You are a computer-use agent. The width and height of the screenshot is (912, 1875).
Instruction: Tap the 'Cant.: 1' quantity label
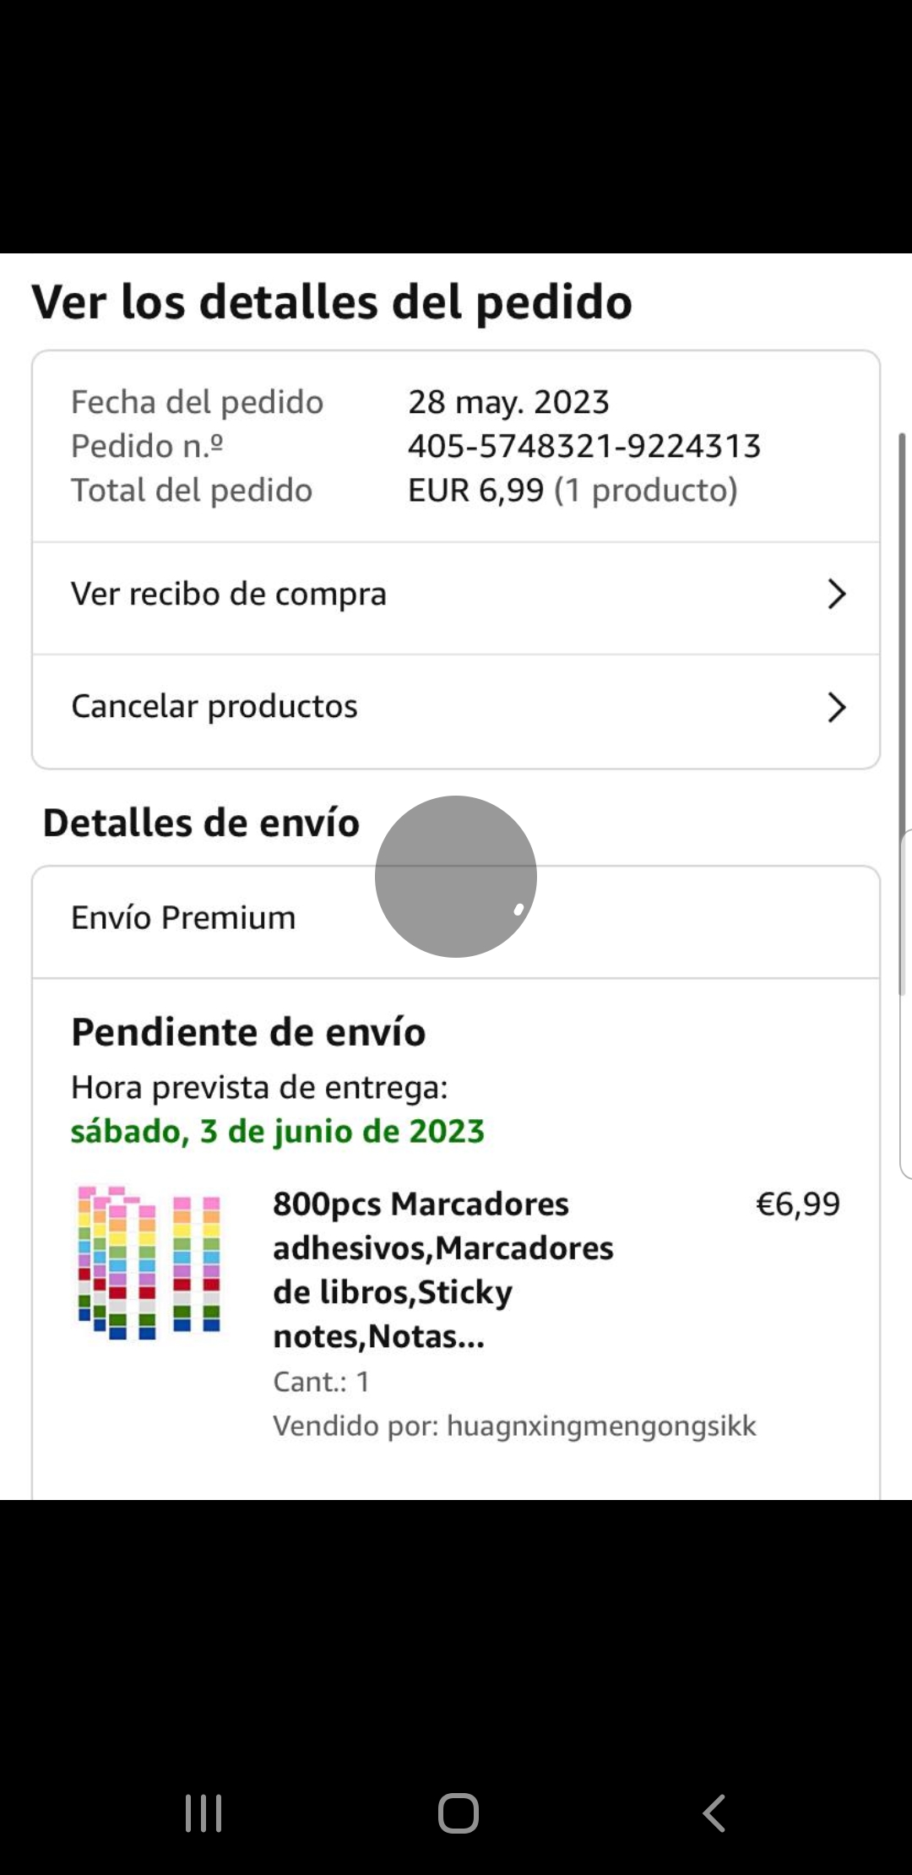coord(321,1382)
